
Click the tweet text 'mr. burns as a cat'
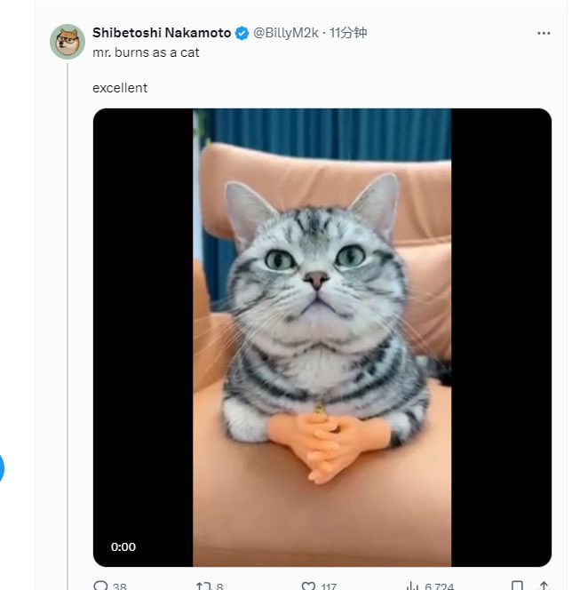[146, 52]
